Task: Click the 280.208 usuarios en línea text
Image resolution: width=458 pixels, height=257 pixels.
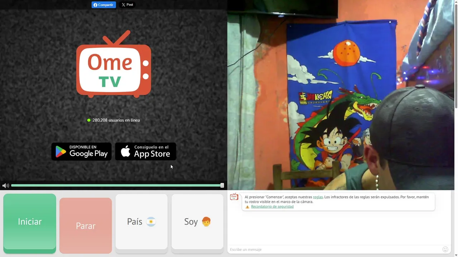Action: point(116,120)
